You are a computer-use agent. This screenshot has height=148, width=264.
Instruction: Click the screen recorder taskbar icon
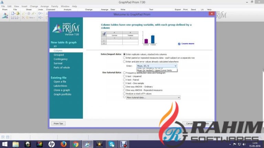pyautogui.click(x=123, y=144)
